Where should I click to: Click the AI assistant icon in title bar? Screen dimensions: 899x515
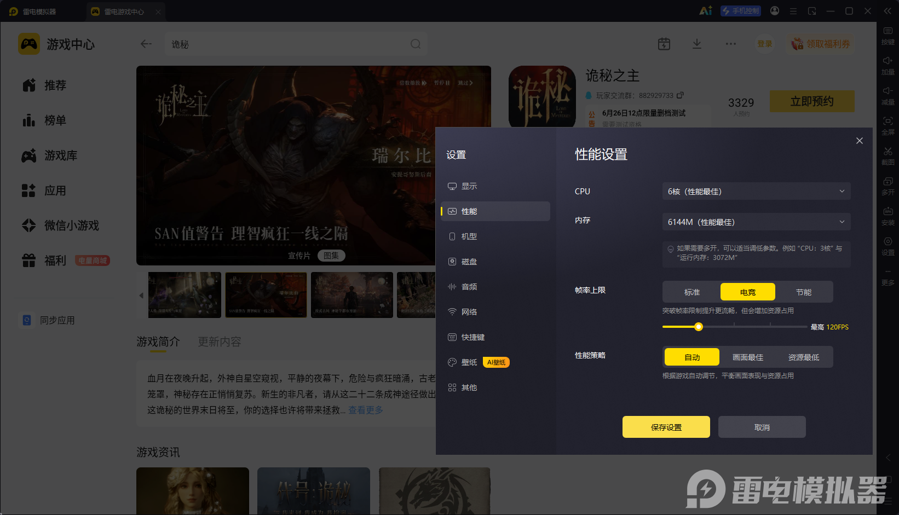[x=706, y=11]
